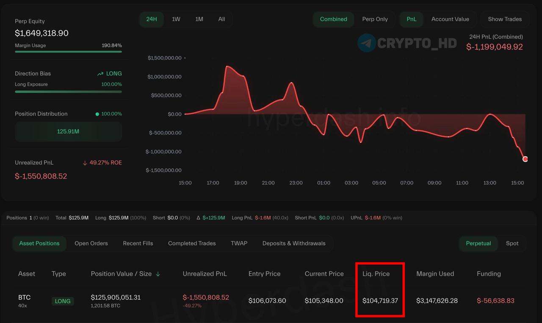This screenshot has width=542, height=323.
Task: Open the Open Orders tab
Action: 91,243
